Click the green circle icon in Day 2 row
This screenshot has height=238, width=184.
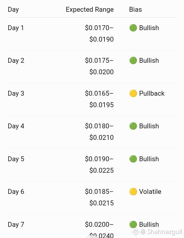(x=133, y=60)
